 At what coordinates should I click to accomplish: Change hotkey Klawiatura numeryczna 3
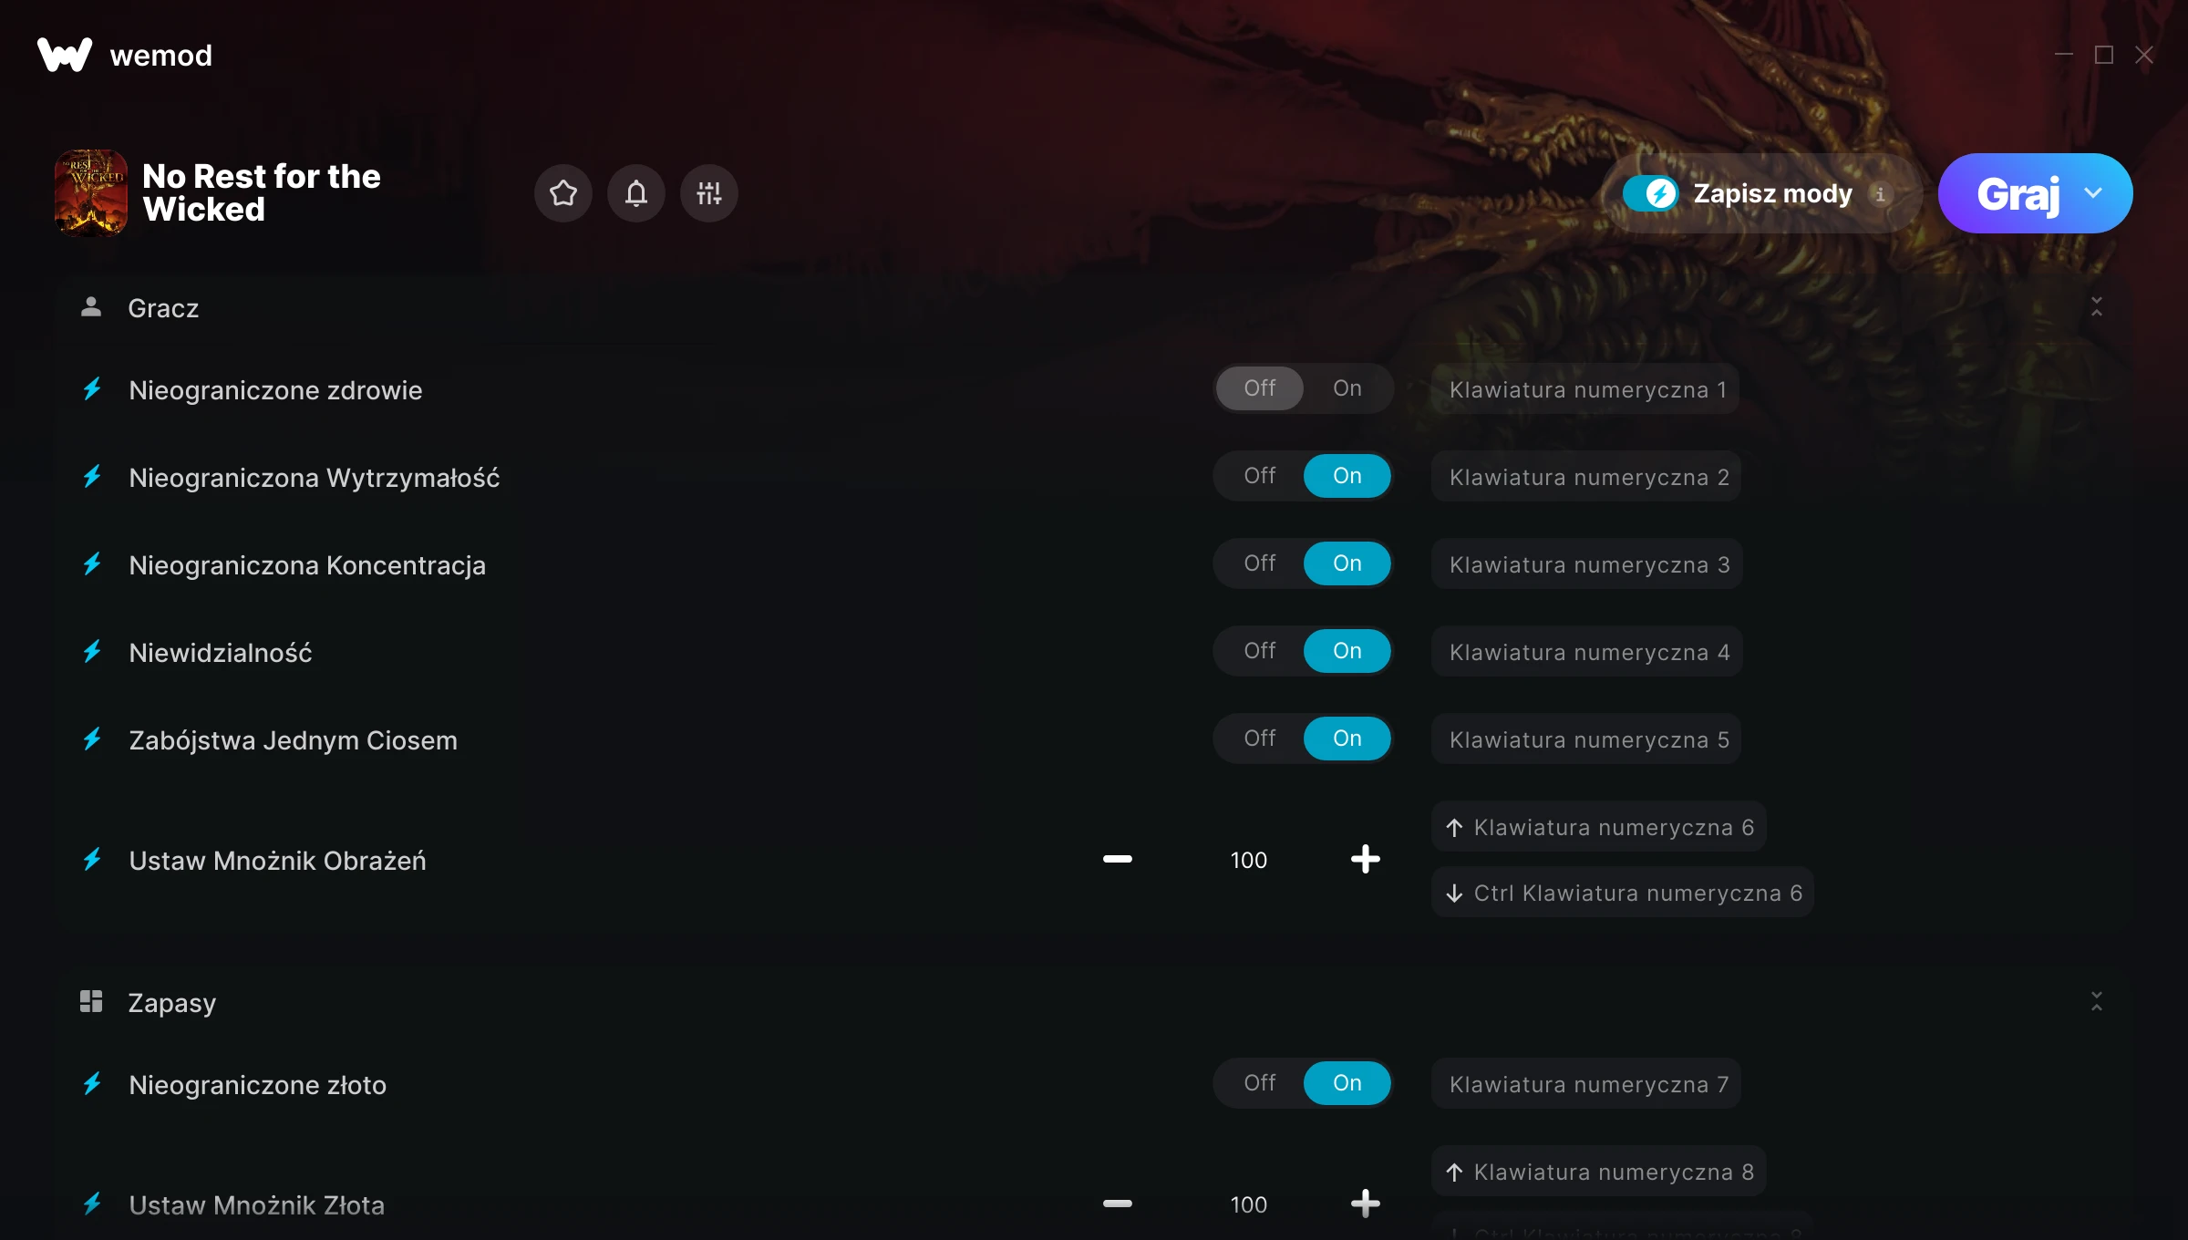pyautogui.click(x=1587, y=564)
